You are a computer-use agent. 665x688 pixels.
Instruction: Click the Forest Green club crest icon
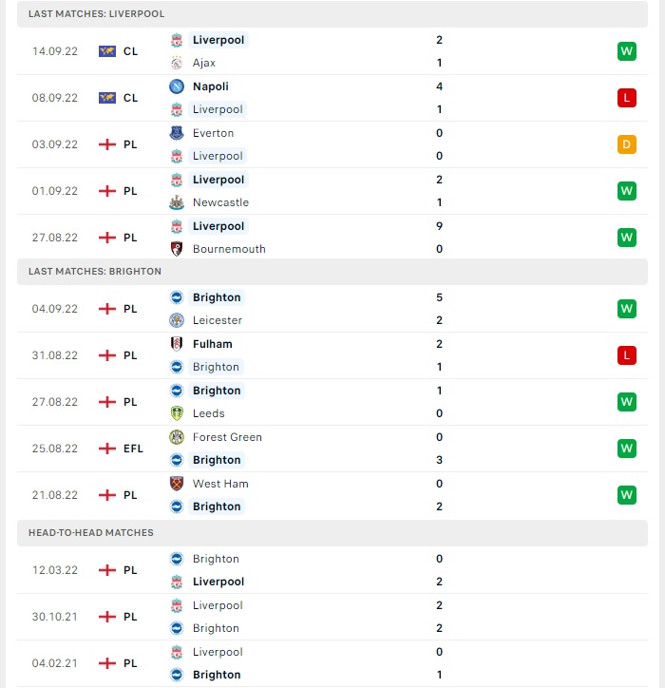[x=177, y=437]
